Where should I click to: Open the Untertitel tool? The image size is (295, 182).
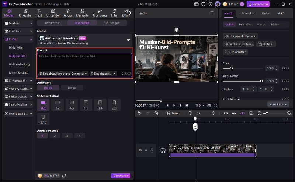point(53,13)
